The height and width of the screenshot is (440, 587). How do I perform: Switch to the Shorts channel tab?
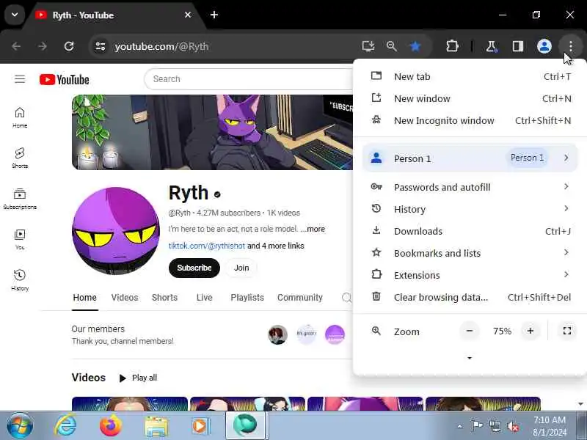(x=164, y=298)
